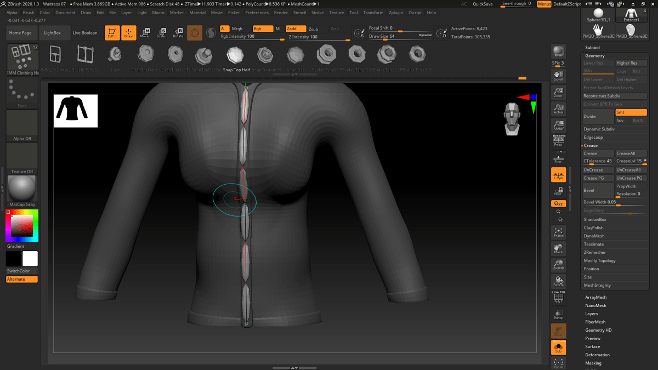Expand the DynaMesh section
This screenshot has width=658, height=370.
click(x=594, y=236)
